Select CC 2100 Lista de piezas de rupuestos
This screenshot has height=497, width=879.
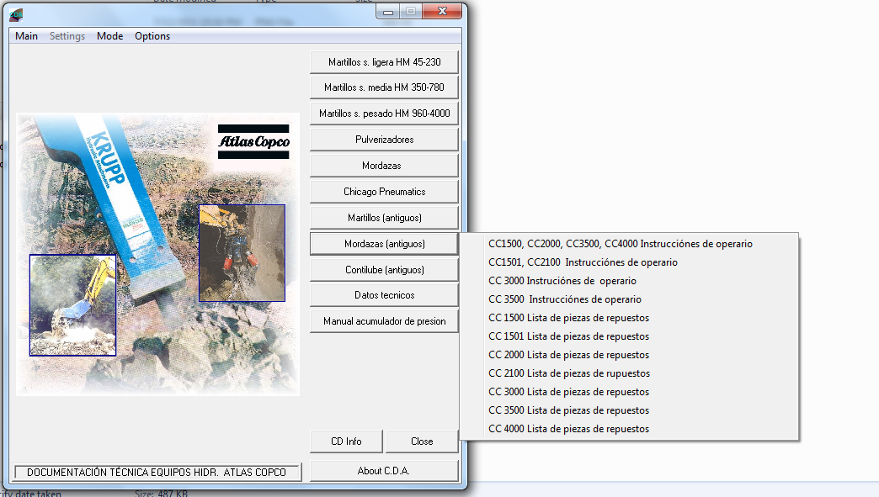coord(629,373)
